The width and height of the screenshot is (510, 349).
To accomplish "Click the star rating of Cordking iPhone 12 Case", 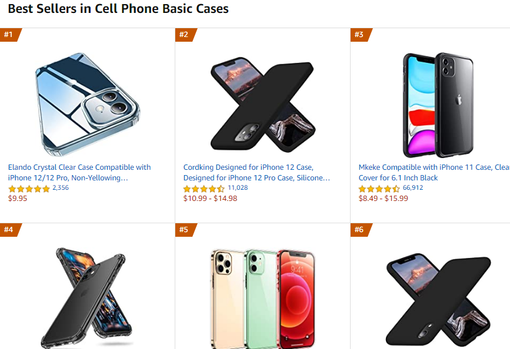I will (204, 189).
